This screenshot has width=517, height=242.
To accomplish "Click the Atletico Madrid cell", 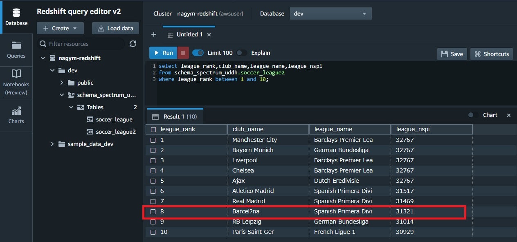I will (268, 191).
